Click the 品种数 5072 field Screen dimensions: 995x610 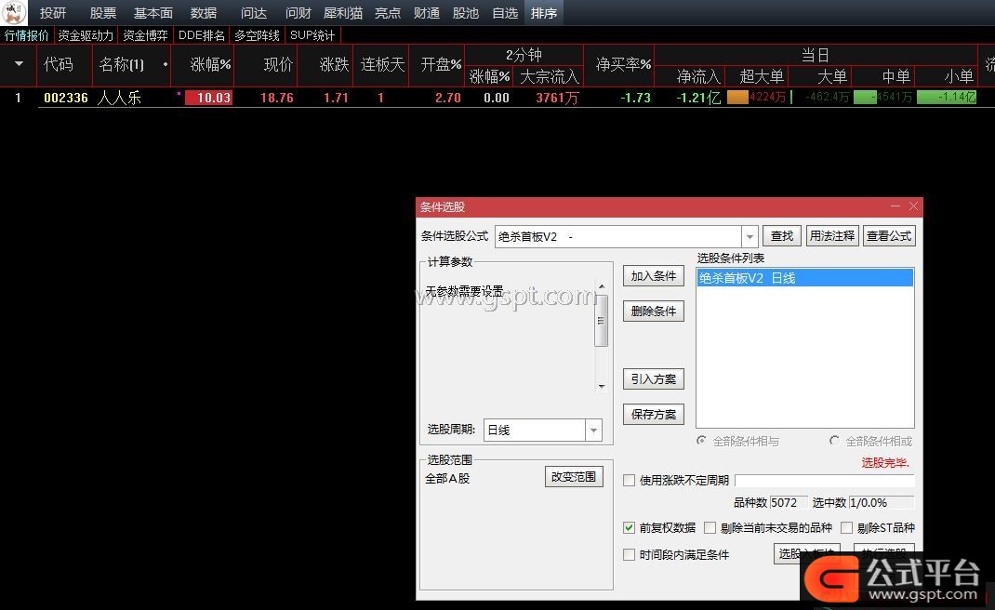click(789, 503)
